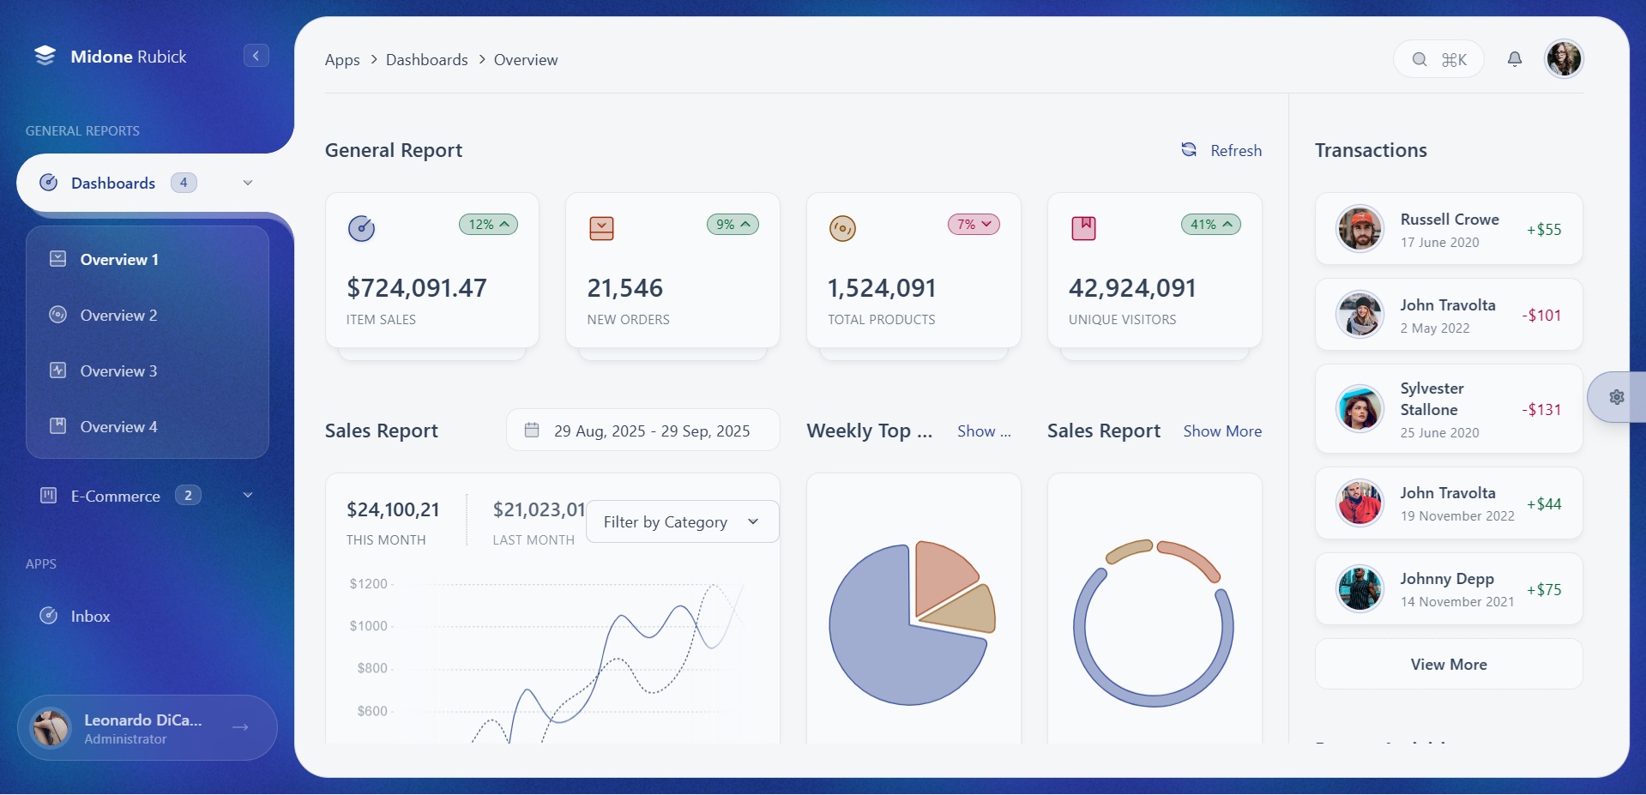Open the floating settings gear icon
Screen dimensions: 1646x795
coord(1617,397)
